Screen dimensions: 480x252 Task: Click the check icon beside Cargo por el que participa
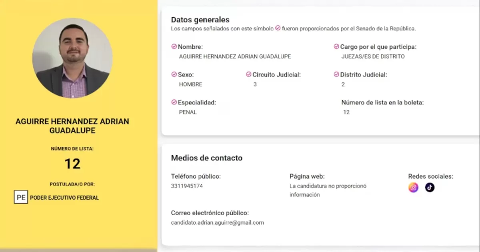336,47
